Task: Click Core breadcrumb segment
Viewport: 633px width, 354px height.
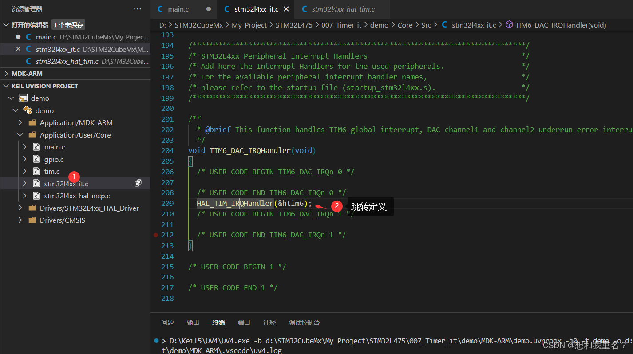Action: [x=405, y=25]
